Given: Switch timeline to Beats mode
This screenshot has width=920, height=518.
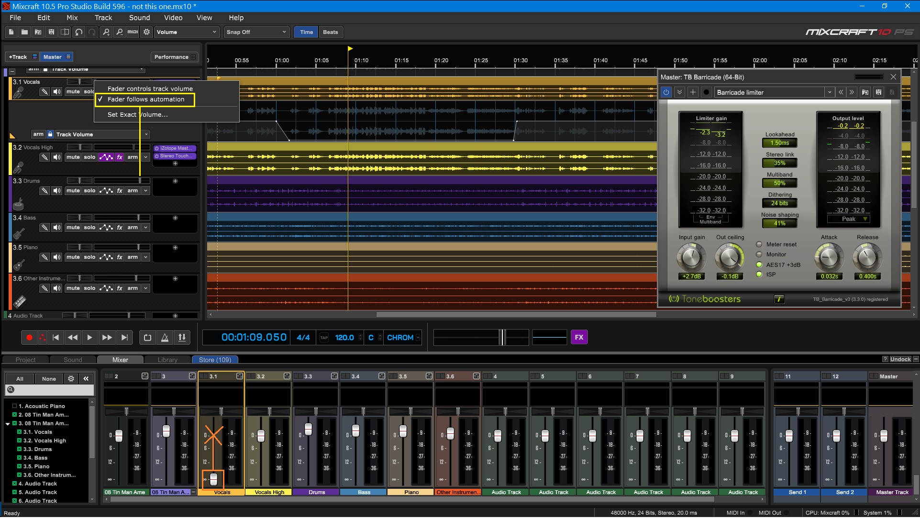Looking at the screenshot, I should point(331,32).
